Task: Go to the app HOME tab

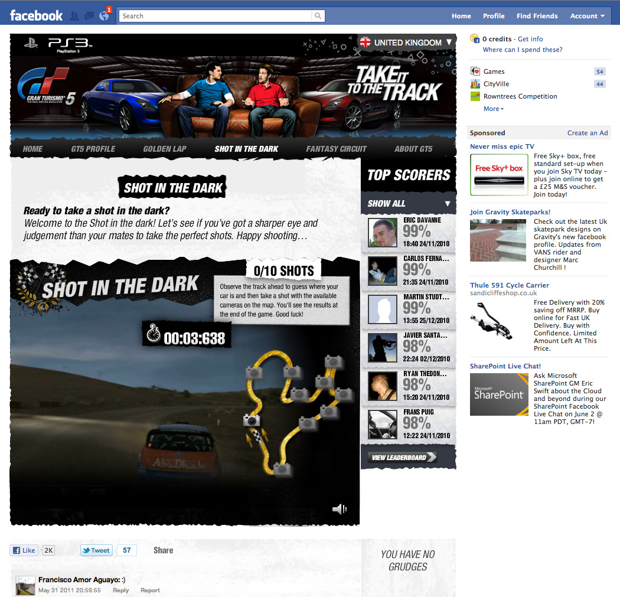Action: [x=32, y=149]
